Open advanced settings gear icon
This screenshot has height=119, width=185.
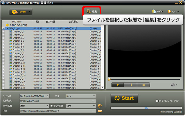point(100,106)
